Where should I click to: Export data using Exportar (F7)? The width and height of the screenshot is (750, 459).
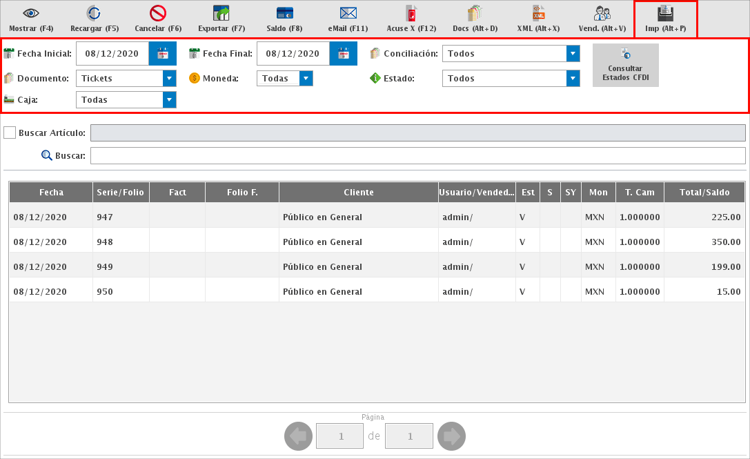(x=221, y=14)
